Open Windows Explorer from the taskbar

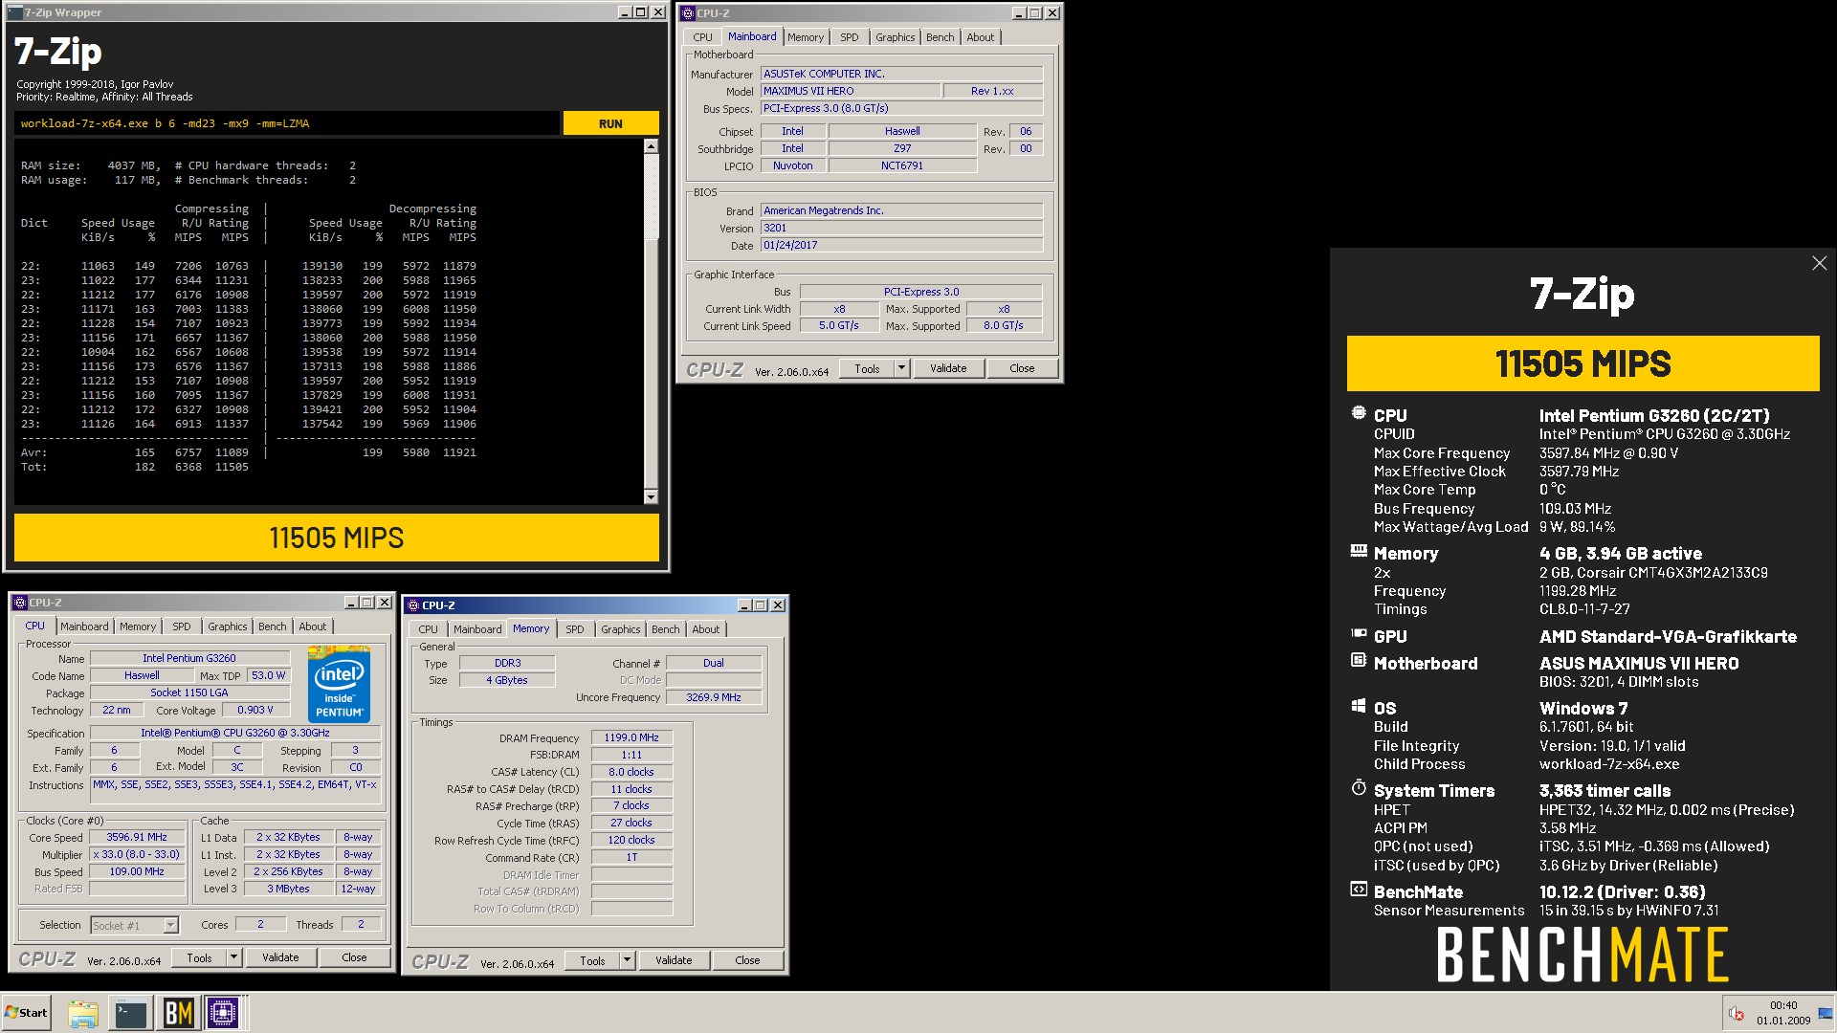point(83,1013)
